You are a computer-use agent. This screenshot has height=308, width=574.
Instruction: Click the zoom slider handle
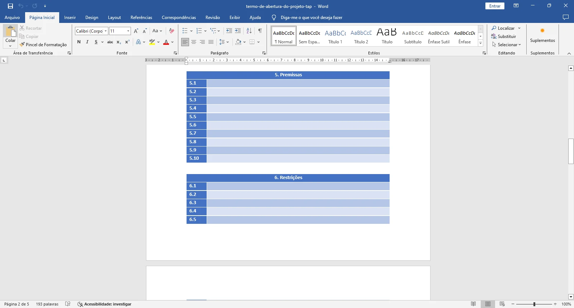(x=534, y=304)
